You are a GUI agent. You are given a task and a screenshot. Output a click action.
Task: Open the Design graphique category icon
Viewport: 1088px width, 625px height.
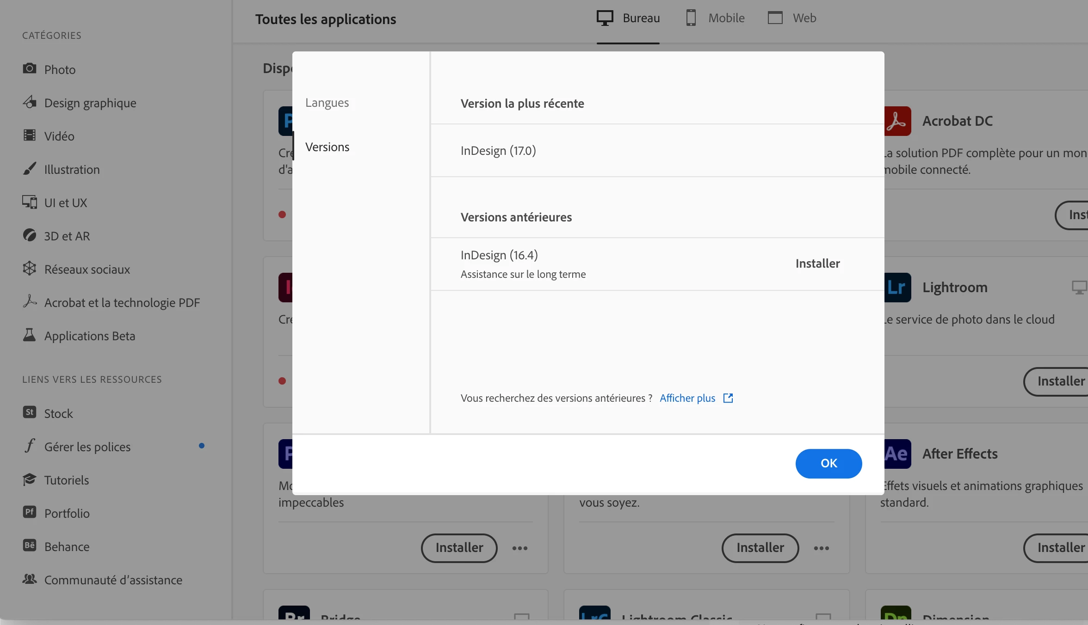click(30, 102)
